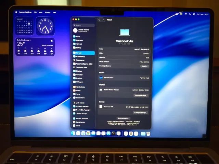Click the Storage Settings button
Image resolution: width=219 pixels, height=164 pixels.
[x=141, y=112]
